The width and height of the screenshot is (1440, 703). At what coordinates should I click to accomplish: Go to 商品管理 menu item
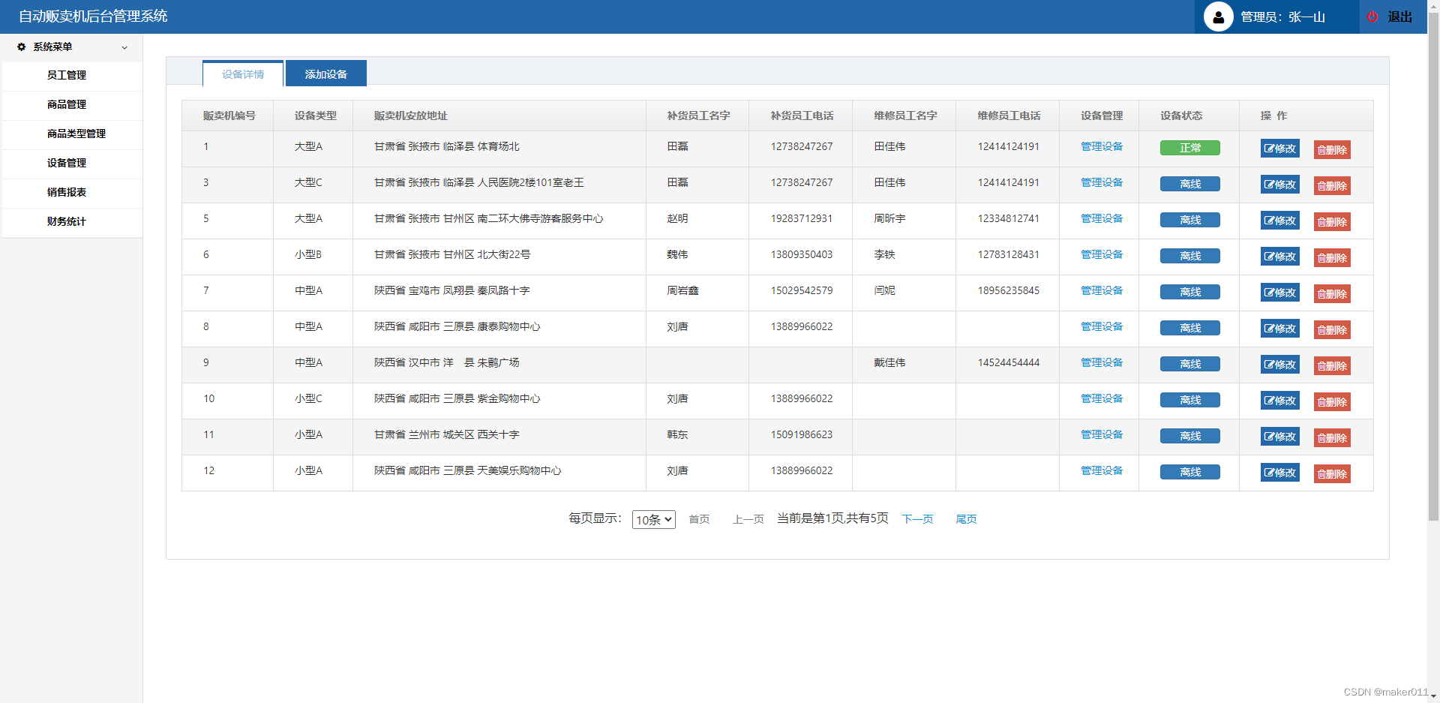click(67, 104)
